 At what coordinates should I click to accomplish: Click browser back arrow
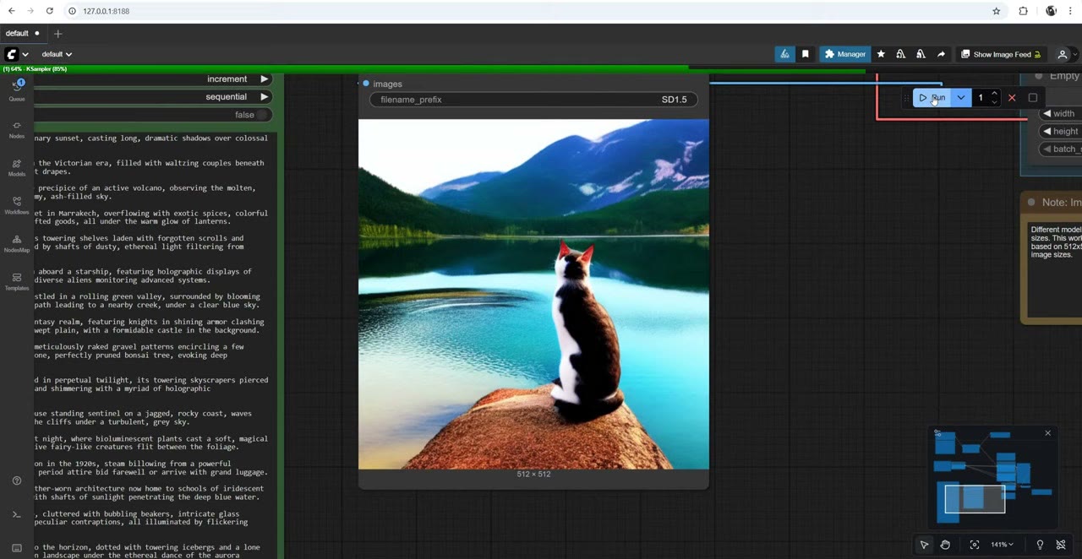coord(11,11)
